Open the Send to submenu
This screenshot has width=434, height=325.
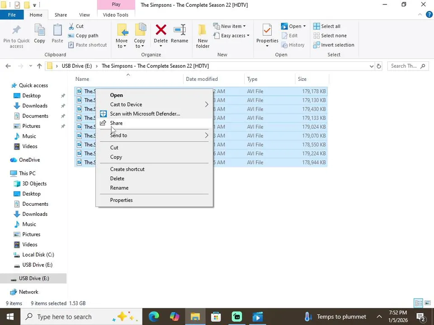[x=155, y=135]
